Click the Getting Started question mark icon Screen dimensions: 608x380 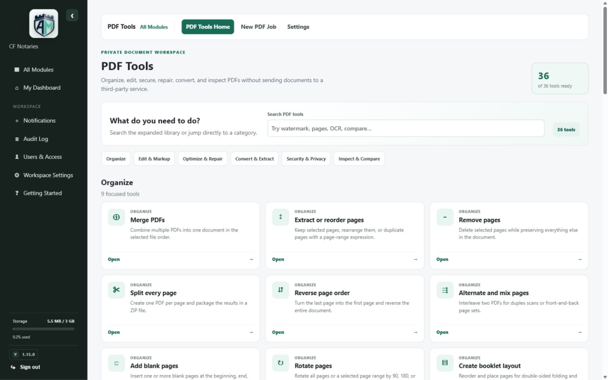coord(17,193)
